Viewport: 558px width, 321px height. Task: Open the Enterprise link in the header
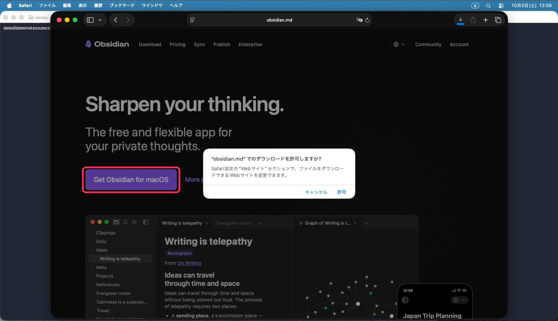pos(250,44)
